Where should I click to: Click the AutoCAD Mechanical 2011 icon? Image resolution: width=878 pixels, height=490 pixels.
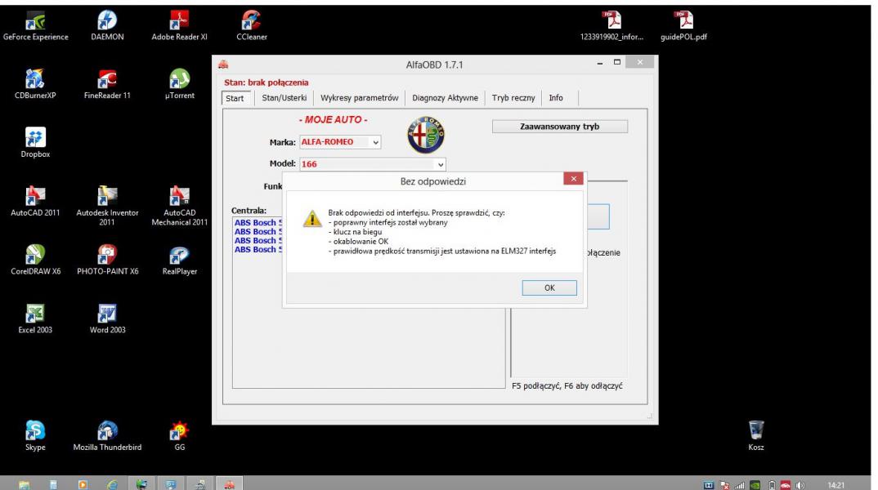[x=179, y=206]
